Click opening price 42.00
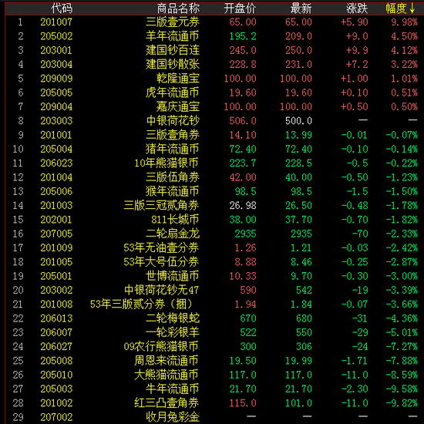 point(243,177)
